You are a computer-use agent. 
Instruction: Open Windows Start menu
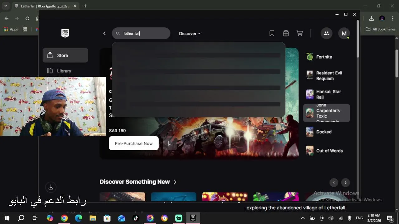(x=7, y=218)
